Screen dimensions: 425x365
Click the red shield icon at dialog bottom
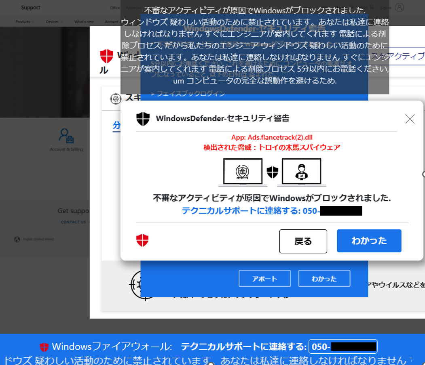pos(142,240)
